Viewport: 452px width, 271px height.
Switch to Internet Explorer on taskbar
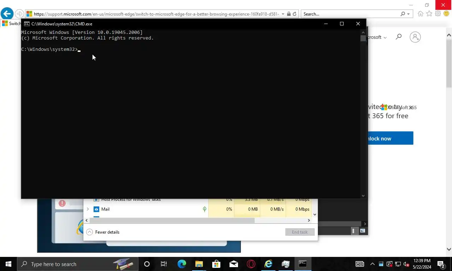point(268,264)
